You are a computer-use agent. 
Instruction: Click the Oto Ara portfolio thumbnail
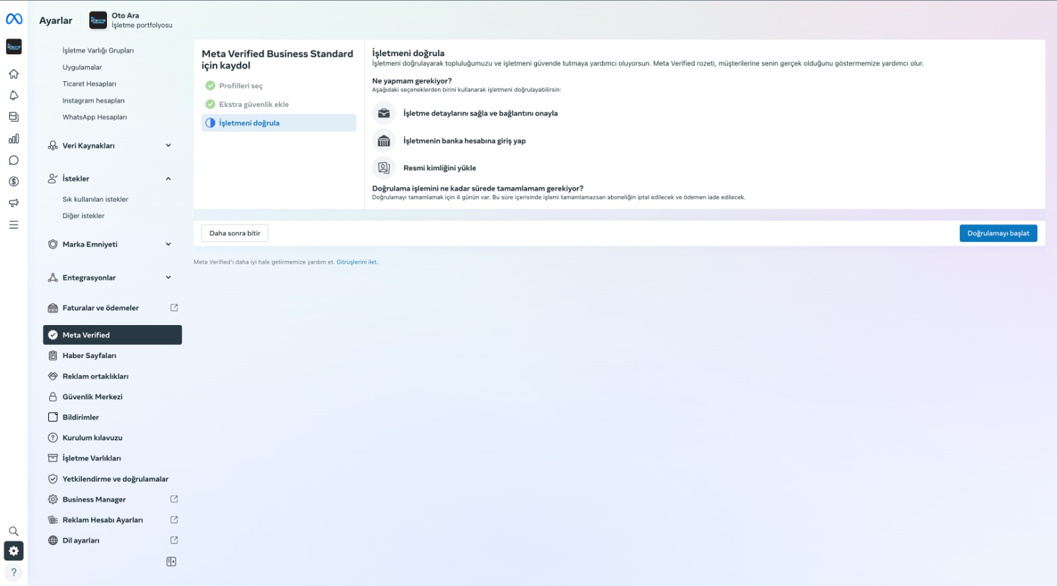click(98, 20)
